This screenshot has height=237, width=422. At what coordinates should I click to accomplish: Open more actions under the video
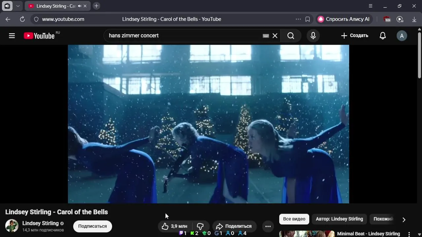click(268, 226)
